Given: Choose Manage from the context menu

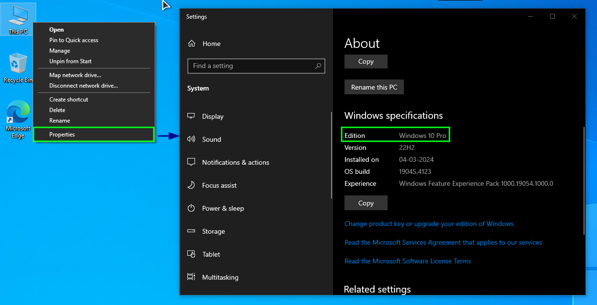Looking at the screenshot, I should click(x=94, y=51).
